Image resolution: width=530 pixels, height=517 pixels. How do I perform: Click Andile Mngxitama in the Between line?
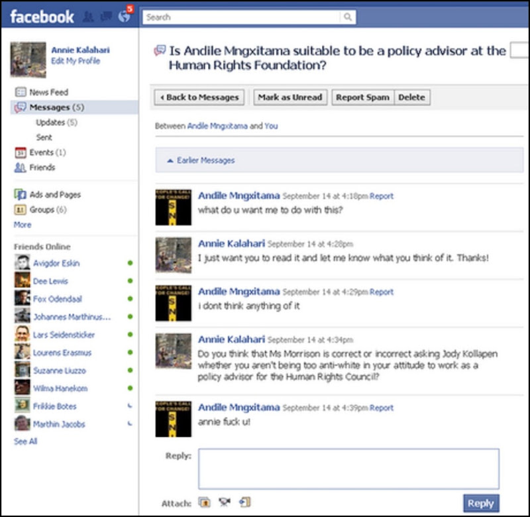pos(217,126)
